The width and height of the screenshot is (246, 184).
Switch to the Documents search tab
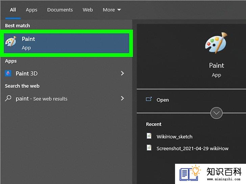pos(60,10)
